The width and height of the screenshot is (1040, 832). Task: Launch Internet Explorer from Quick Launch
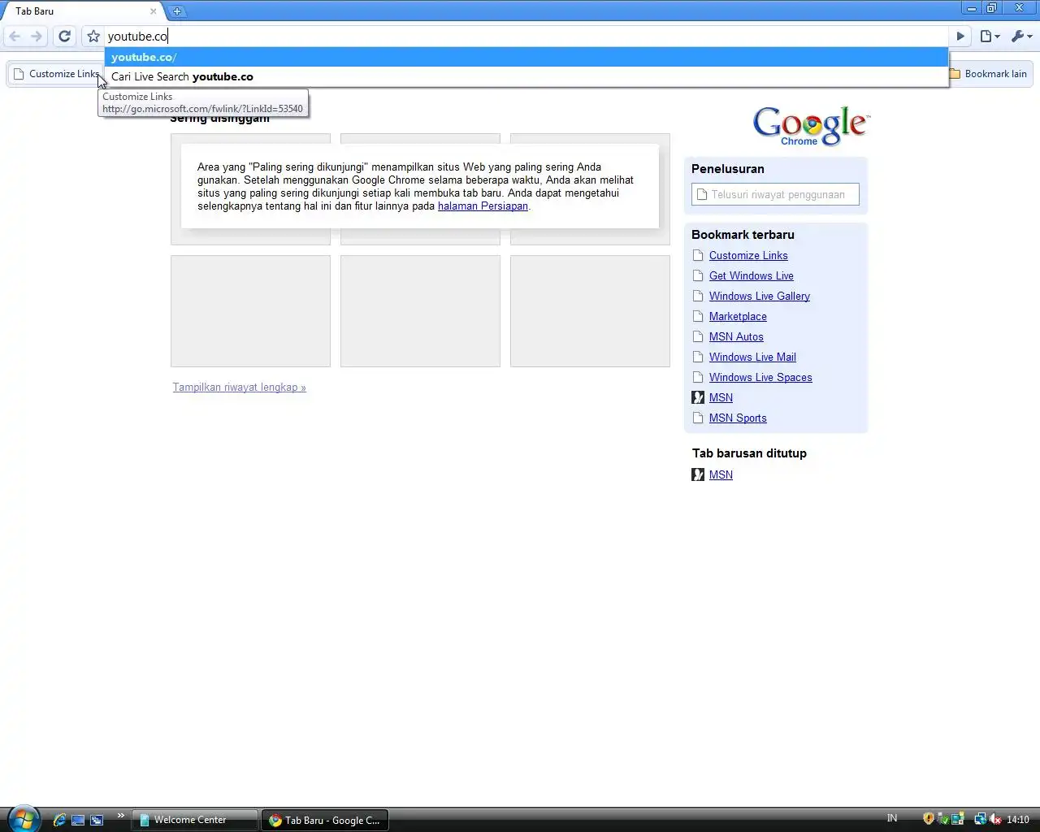click(x=59, y=820)
